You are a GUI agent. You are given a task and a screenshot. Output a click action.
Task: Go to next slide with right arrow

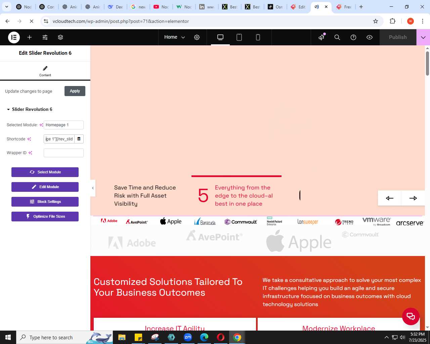coord(413,198)
